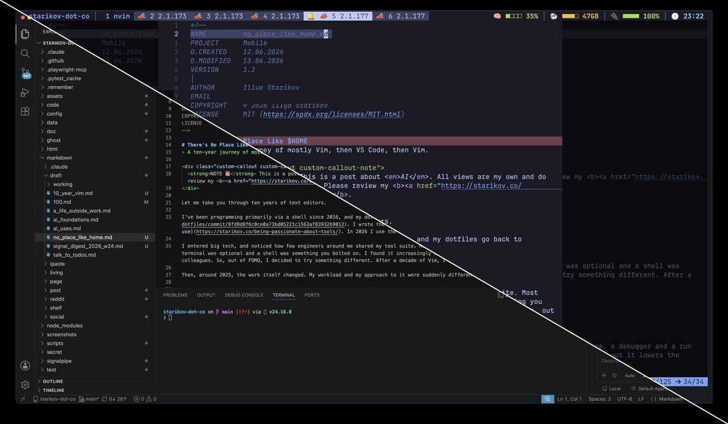Open ai_foundations.md
728x424 pixels.
(75, 220)
